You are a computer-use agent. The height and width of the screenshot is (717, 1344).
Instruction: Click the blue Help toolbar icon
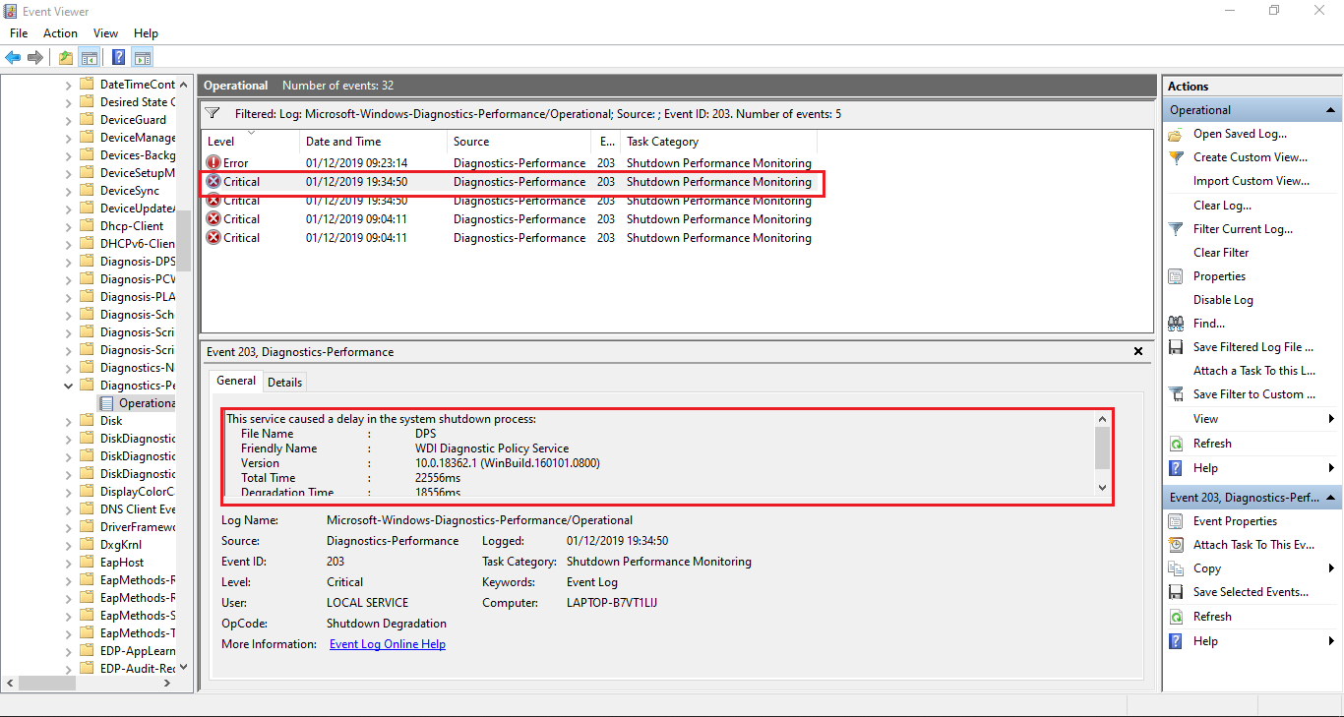tap(118, 57)
